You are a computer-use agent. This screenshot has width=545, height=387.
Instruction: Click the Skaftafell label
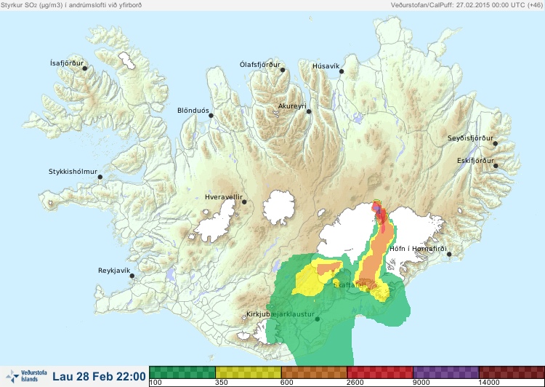tap(350, 285)
